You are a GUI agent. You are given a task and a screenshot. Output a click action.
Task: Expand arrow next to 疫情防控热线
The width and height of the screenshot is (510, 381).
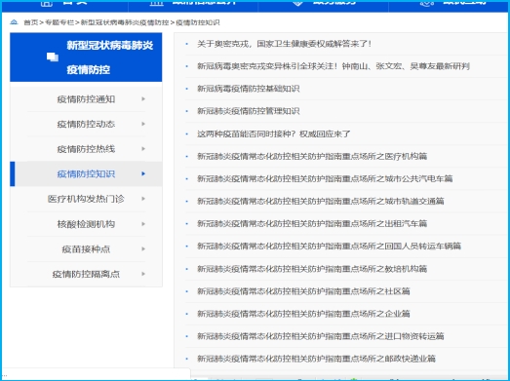(x=143, y=149)
